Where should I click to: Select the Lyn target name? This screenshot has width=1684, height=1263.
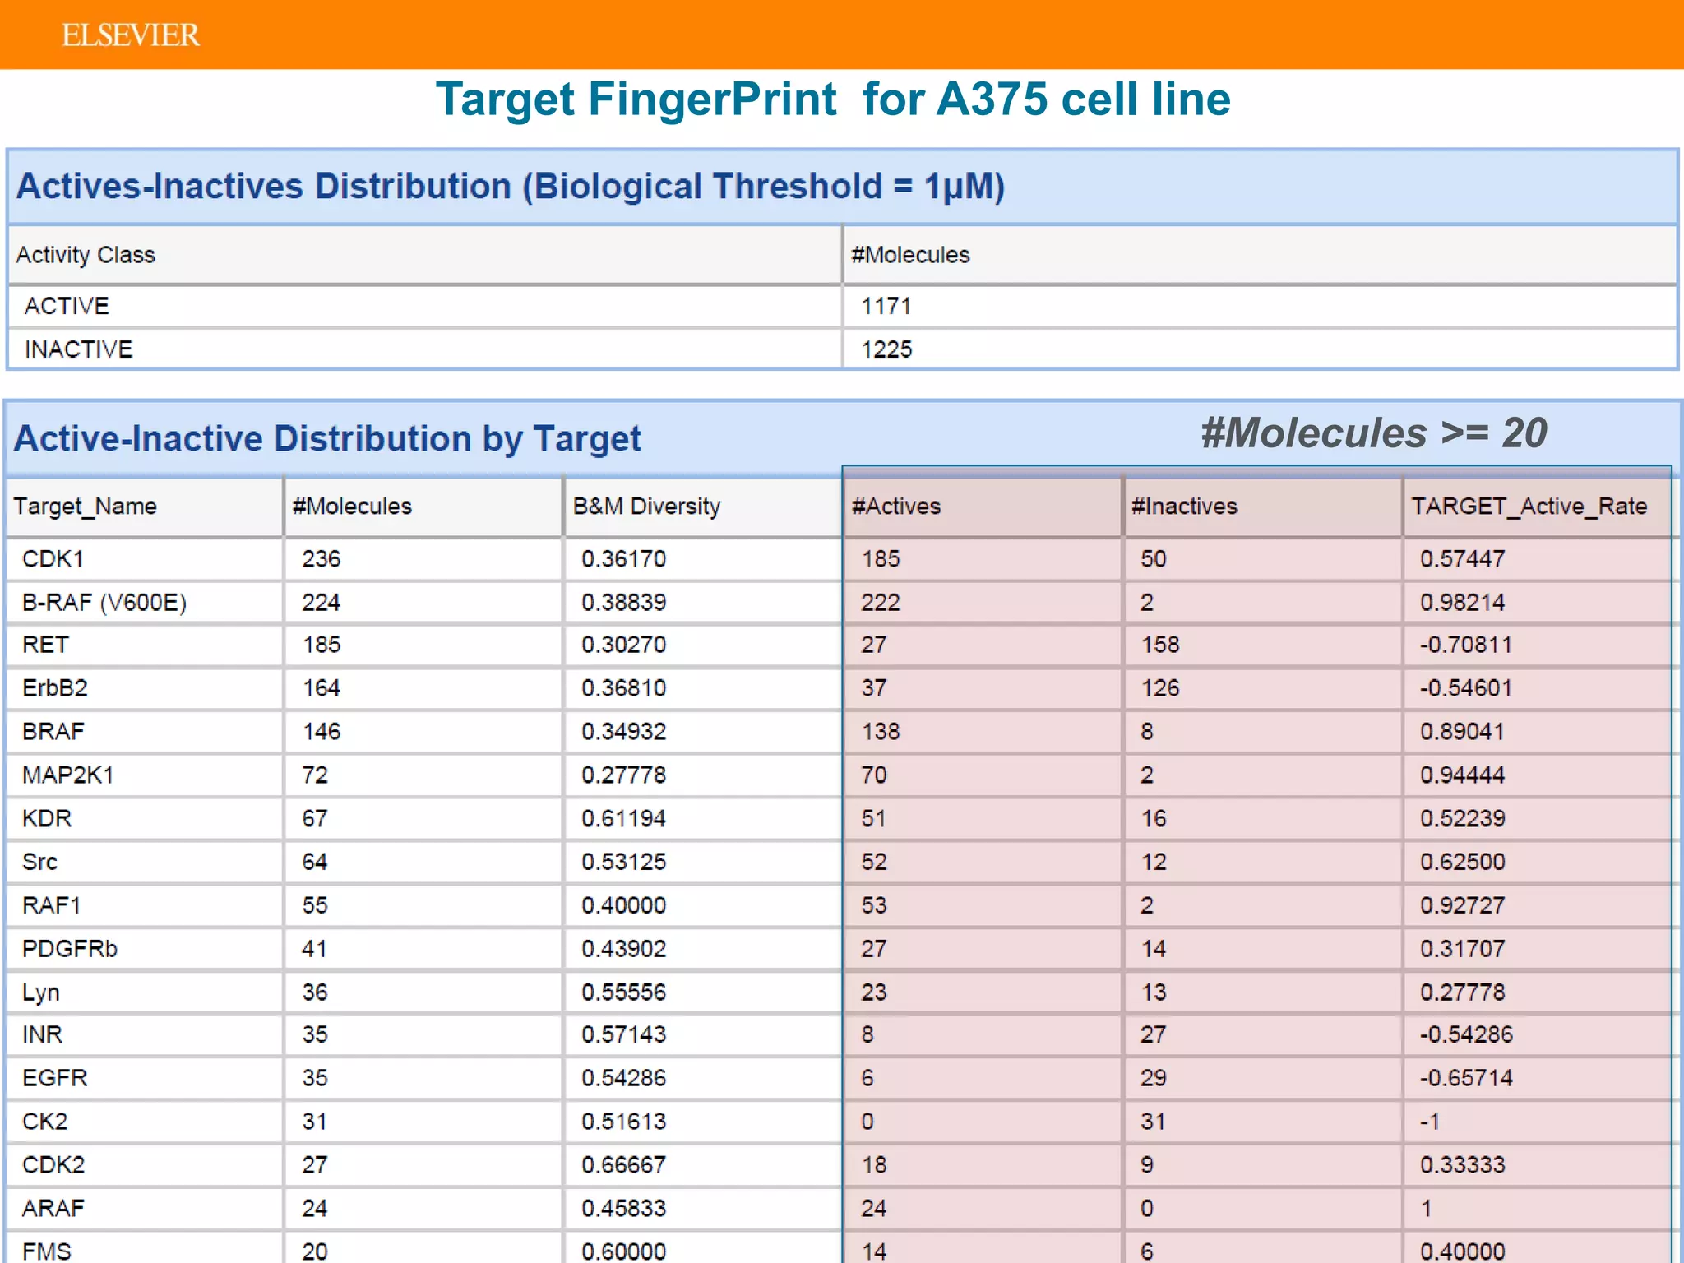tap(41, 993)
